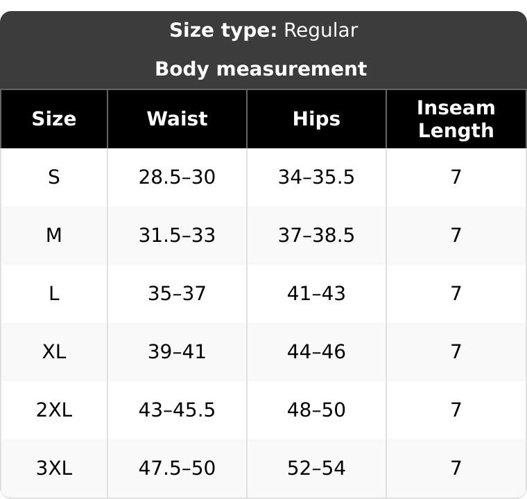Select the XL size cell
The image size is (527, 499).
[x=54, y=352]
